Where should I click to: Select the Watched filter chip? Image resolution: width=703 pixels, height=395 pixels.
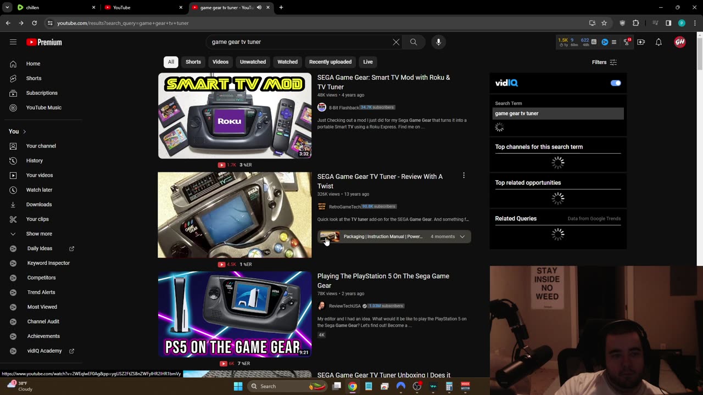click(x=287, y=62)
